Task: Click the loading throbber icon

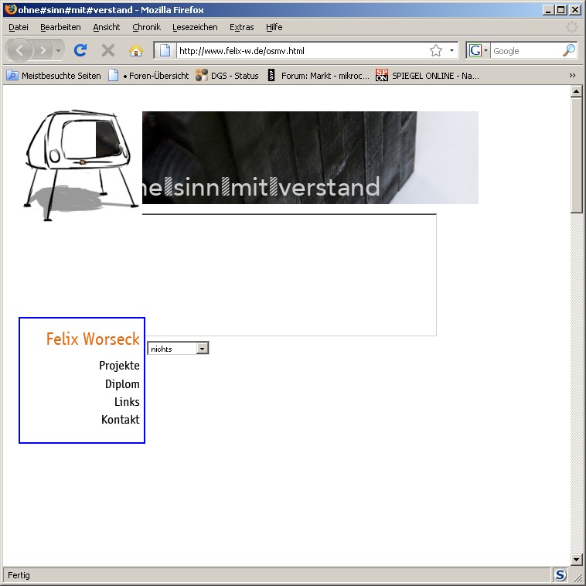Action: pos(572,27)
